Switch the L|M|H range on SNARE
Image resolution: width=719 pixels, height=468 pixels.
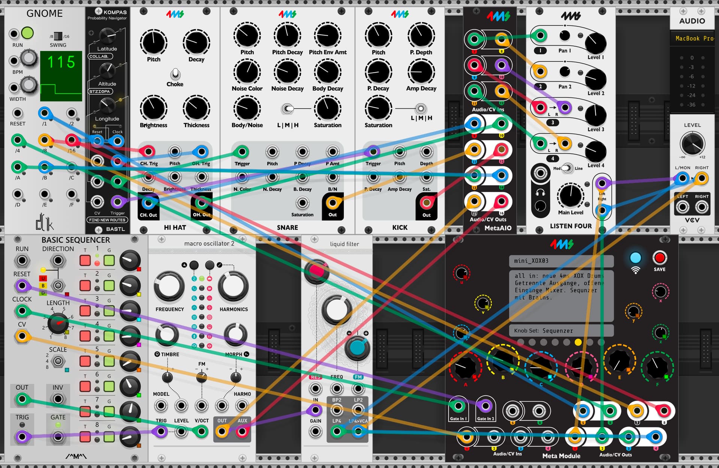288,109
